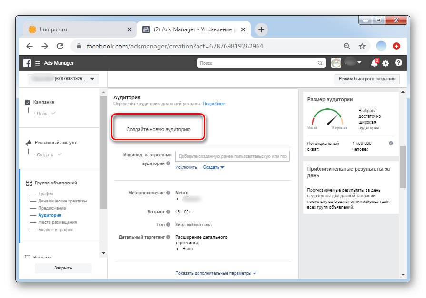Open Предложение section in sidebar

coord(52,208)
